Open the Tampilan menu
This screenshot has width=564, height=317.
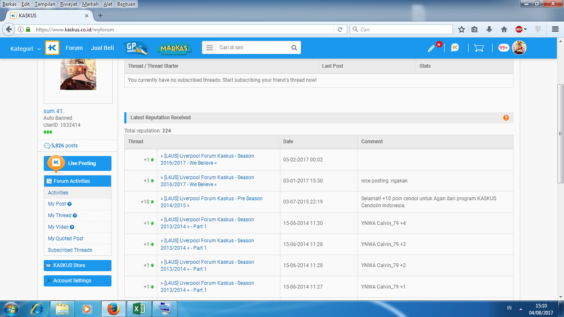[x=45, y=4]
